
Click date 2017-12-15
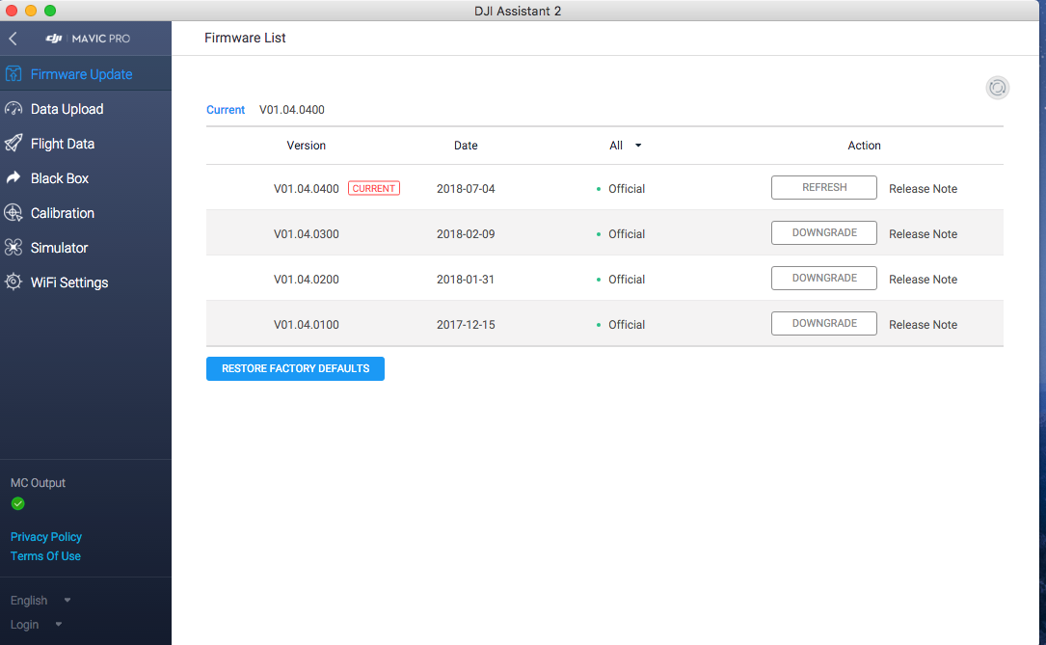466,325
